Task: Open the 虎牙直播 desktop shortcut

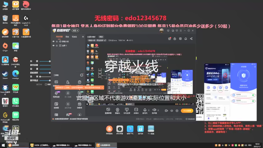Action: tap(15, 5)
